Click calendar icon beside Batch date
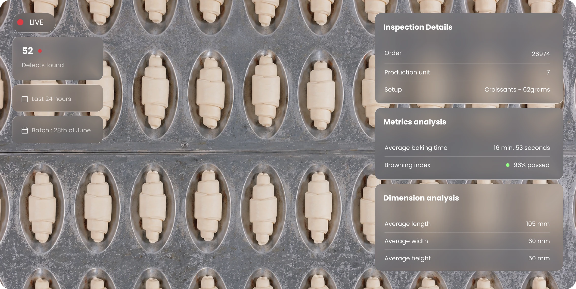 pos(25,130)
